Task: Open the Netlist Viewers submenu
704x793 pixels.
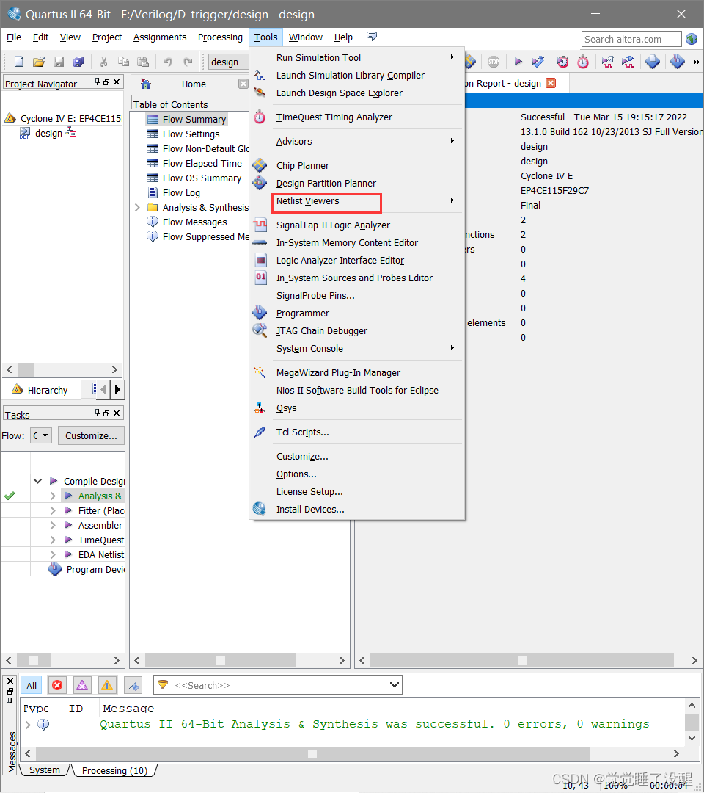Action: pyautogui.click(x=357, y=201)
